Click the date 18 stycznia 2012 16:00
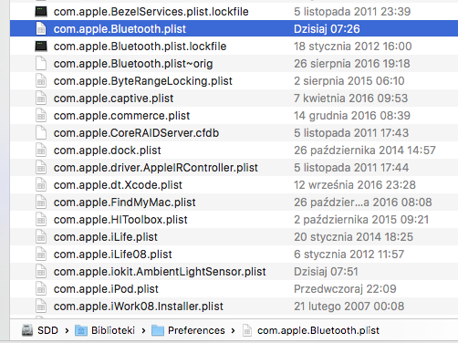458x343 pixels. (x=353, y=47)
